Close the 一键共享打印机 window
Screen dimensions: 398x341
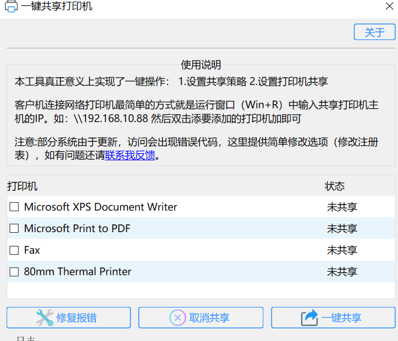coord(390,6)
